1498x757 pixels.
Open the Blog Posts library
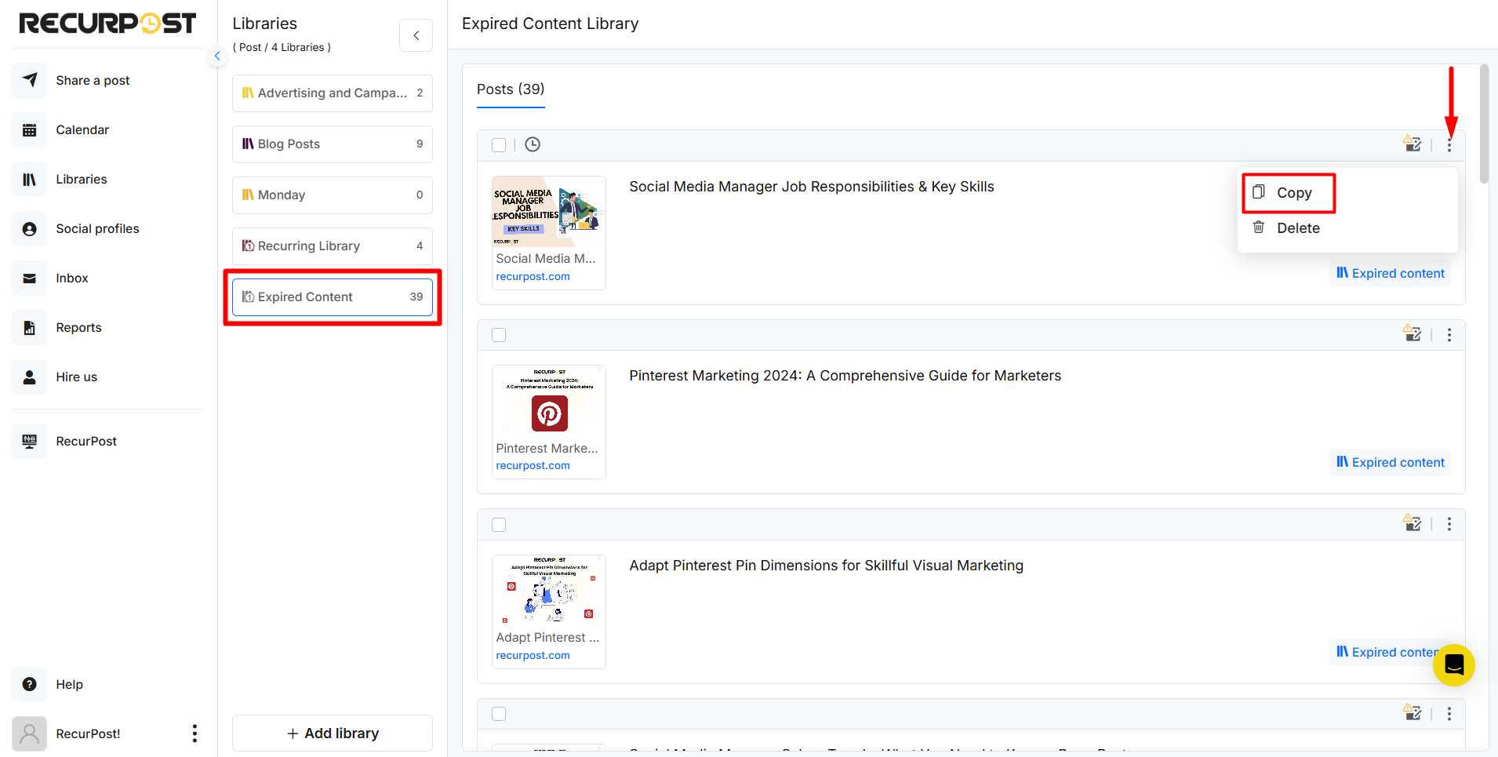[x=333, y=144]
